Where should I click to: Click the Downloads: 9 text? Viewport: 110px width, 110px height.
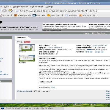[49, 52]
